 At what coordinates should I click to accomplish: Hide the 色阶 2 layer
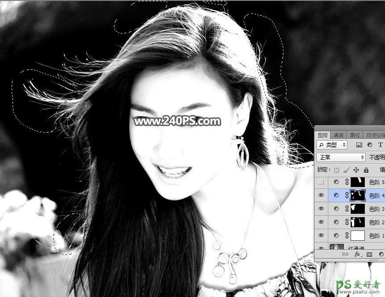tap(321, 222)
